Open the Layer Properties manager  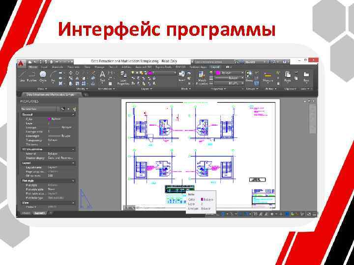pos(123,78)
